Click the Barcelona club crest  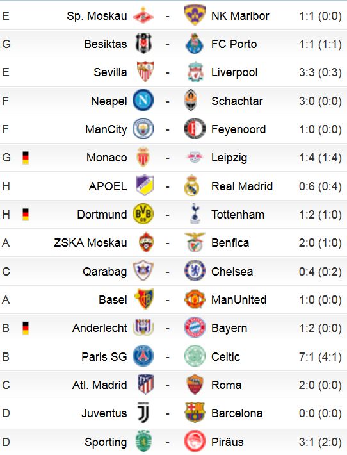[195, 413]
